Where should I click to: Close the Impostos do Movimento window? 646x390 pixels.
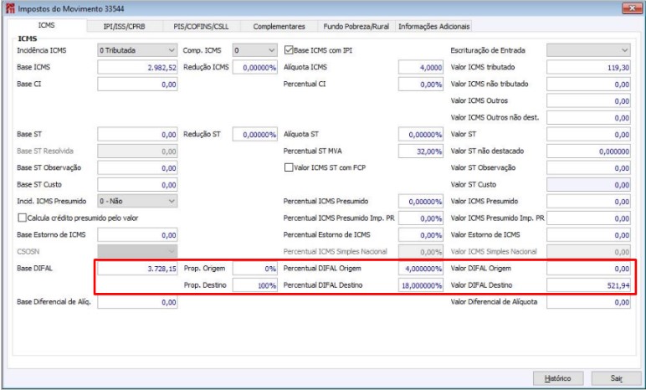tap(632, 8)
